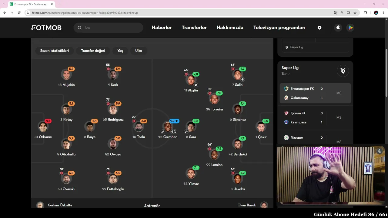Open the Apple App Store icon

338,28
